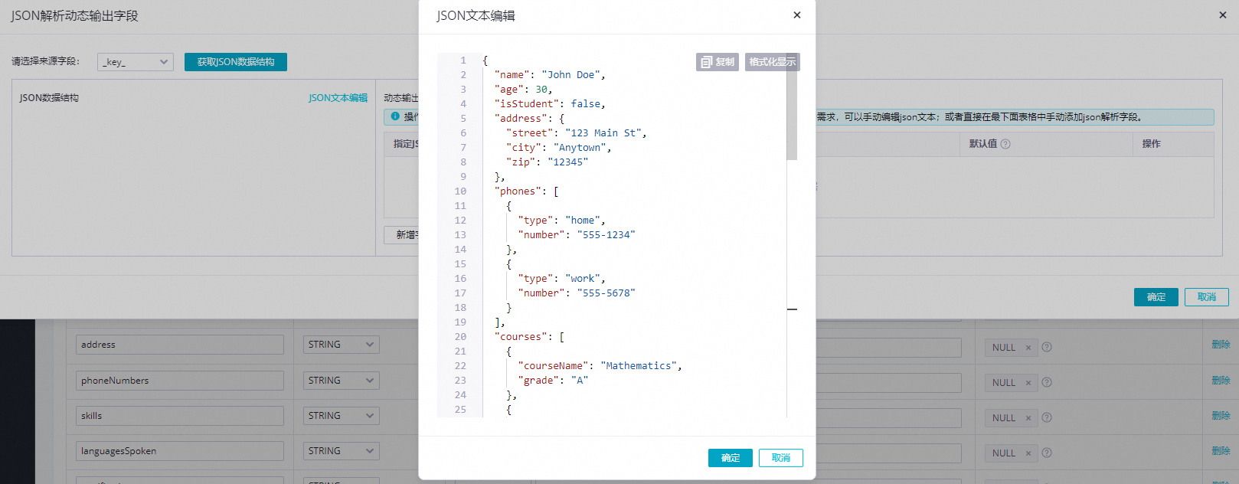Open the JSON文本编辑 link in structure panel
Image resolution: width=1239 pixels, height=484 pixels.
(x=338, y=98)
